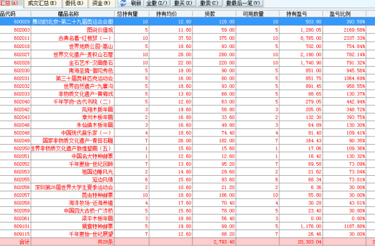This screenshot has height=250, width=375.
Task: Select the 中国名犬特种邮票 row
Action: click(x=187, y=156)
